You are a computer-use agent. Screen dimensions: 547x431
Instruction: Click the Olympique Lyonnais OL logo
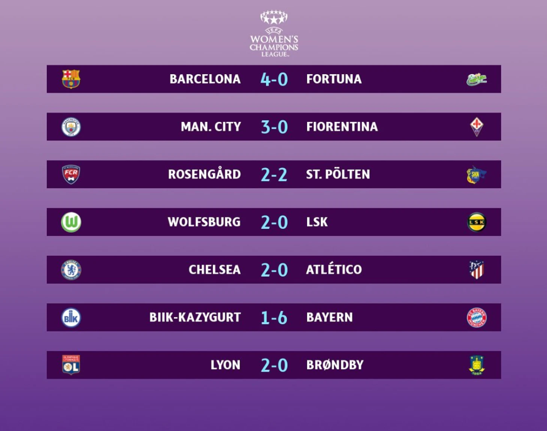click(71, 365)
